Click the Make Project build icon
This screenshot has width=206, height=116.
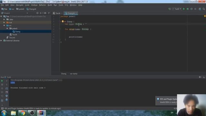(x=170, y=9)
